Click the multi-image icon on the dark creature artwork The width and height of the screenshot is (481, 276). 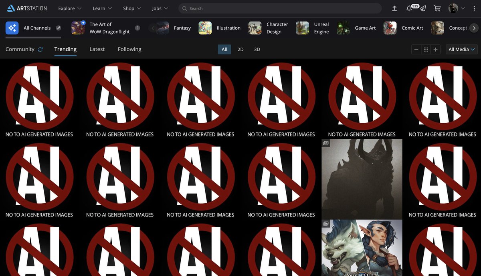coord(326,143)
